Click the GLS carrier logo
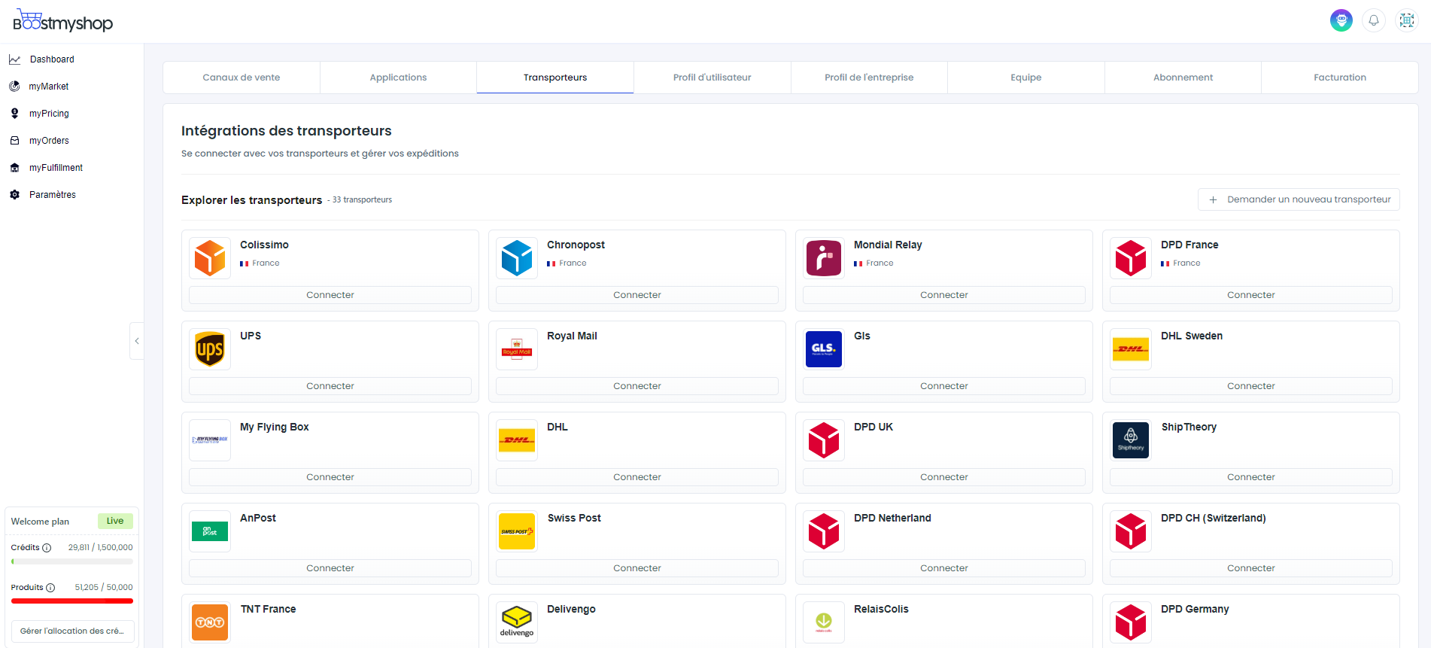 point(824,349)
